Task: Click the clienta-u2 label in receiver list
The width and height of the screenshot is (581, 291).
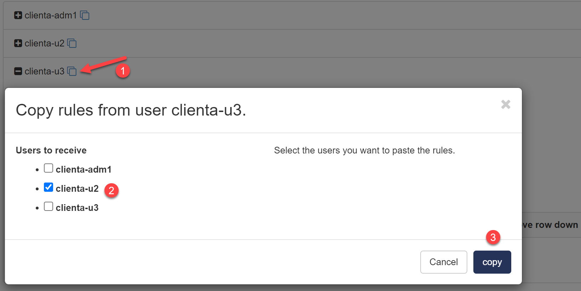Action: click(x=77, y=189)
